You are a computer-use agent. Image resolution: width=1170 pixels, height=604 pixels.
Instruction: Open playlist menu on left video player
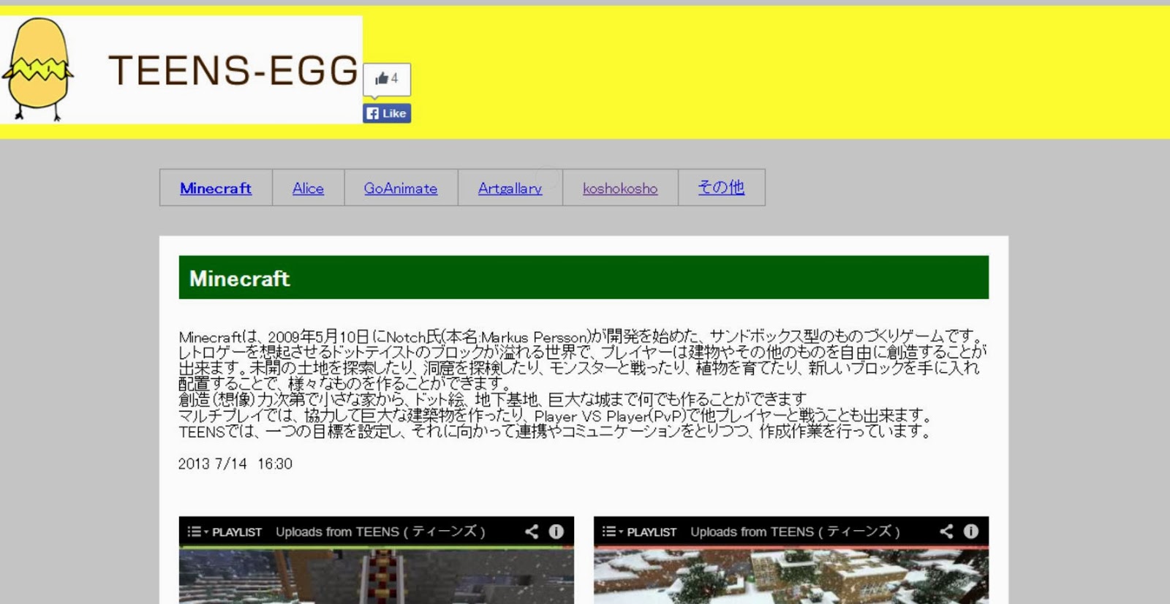[x=224, y=532]
